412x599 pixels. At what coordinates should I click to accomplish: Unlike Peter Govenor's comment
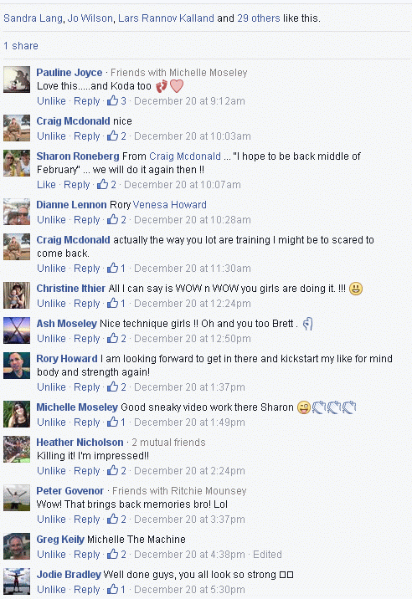[x=51, y=520]
